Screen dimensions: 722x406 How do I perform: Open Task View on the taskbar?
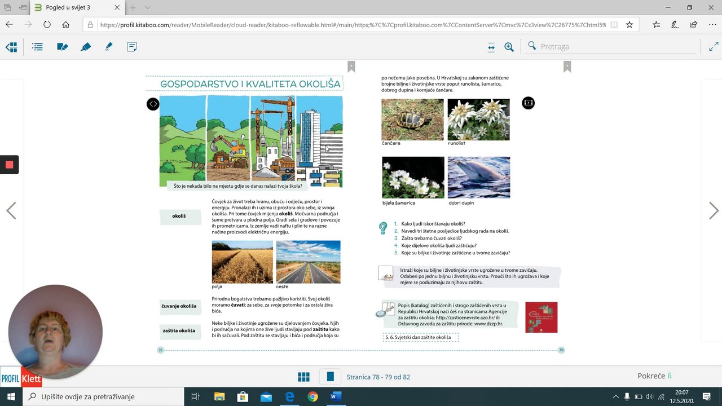(195, 396)
